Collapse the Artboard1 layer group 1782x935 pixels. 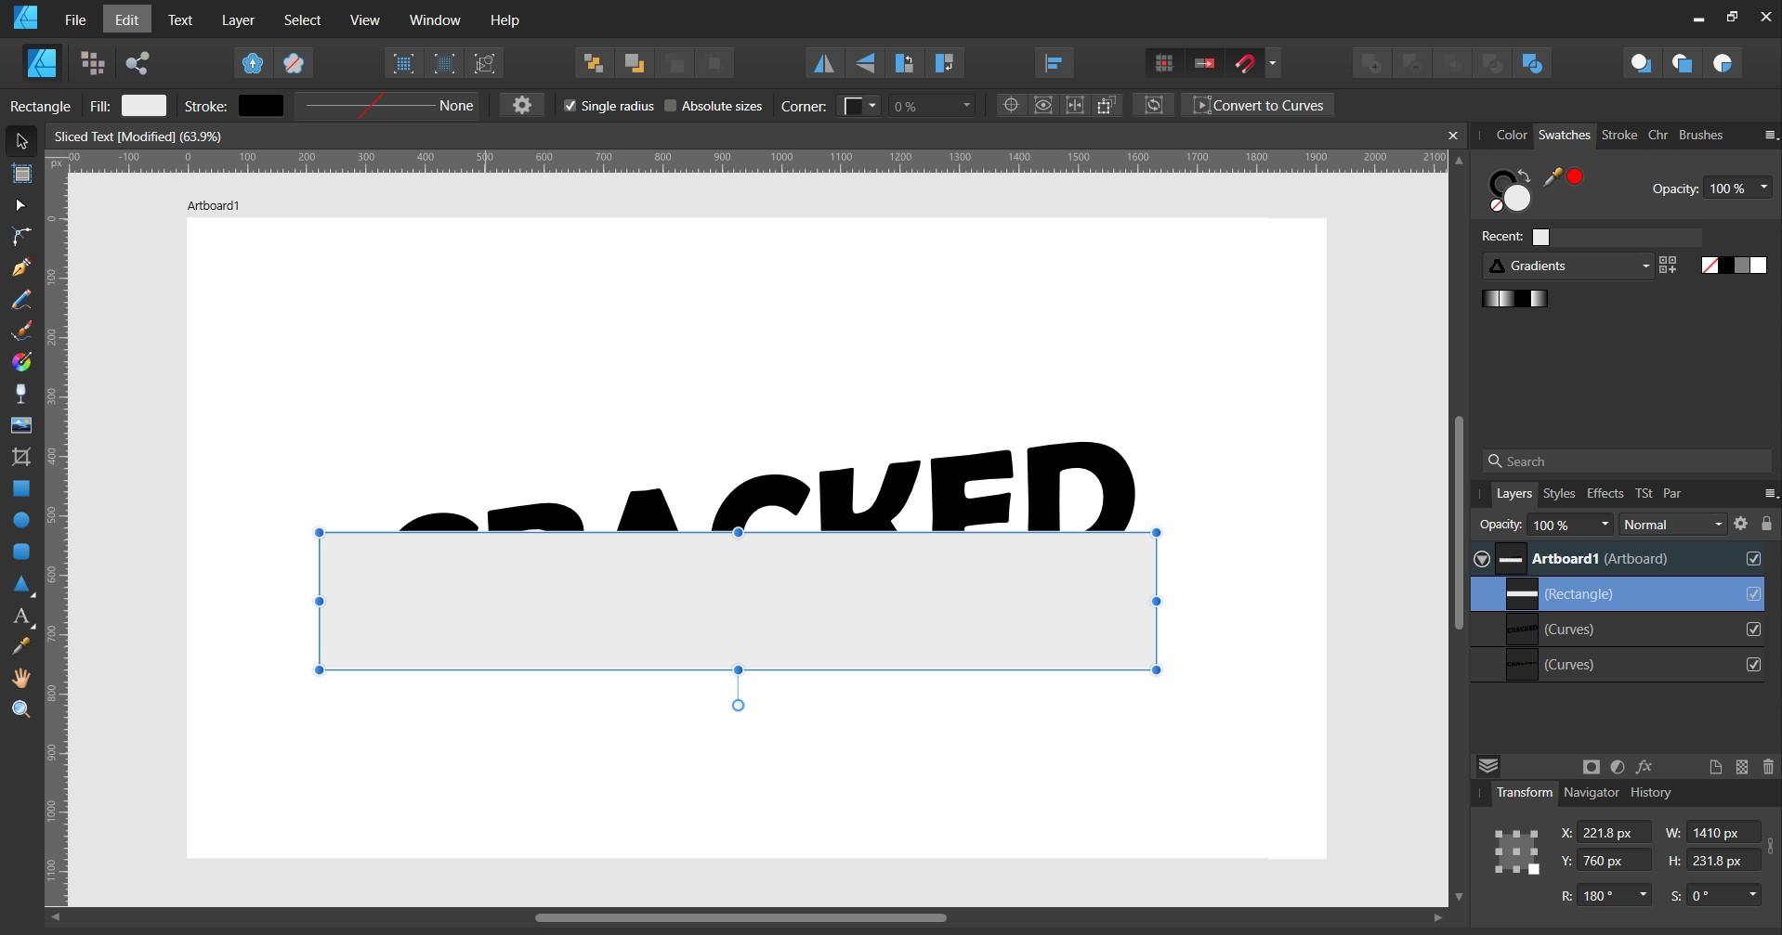pos(1481,558)
